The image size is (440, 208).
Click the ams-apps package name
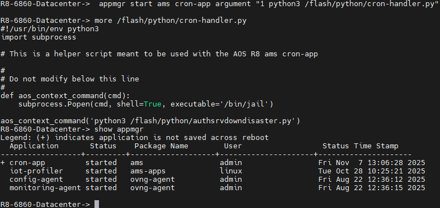click(148, 171)
